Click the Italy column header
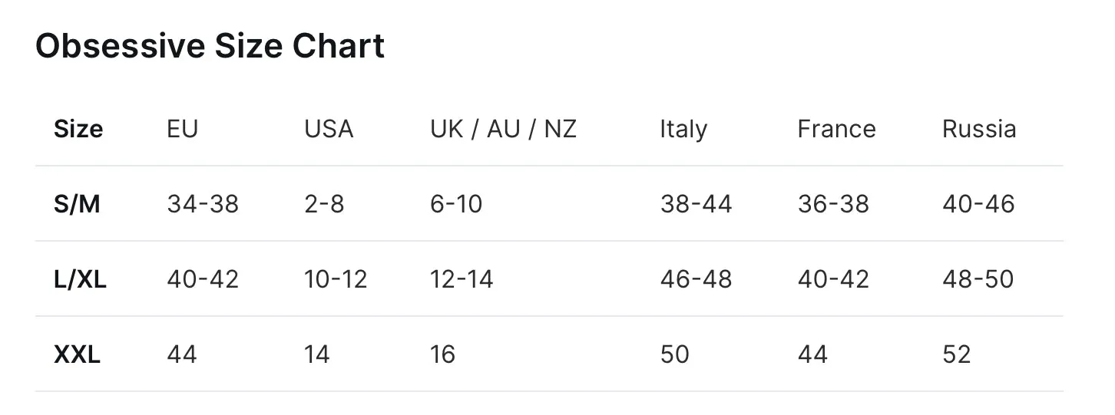This screenshot has width=1115, height=415. point(683,130)
